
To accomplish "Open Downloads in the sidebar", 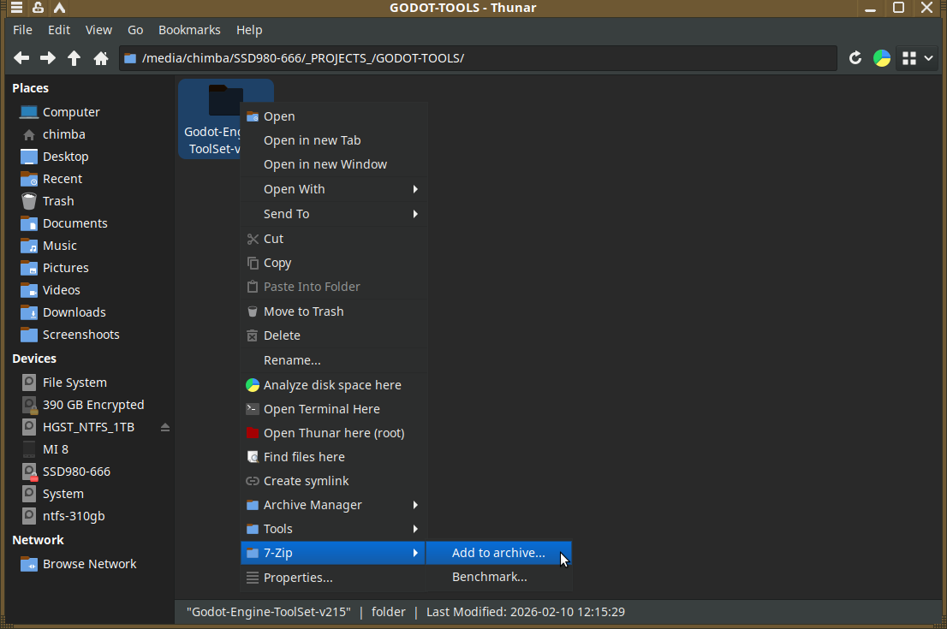I will tap(91, 312).
